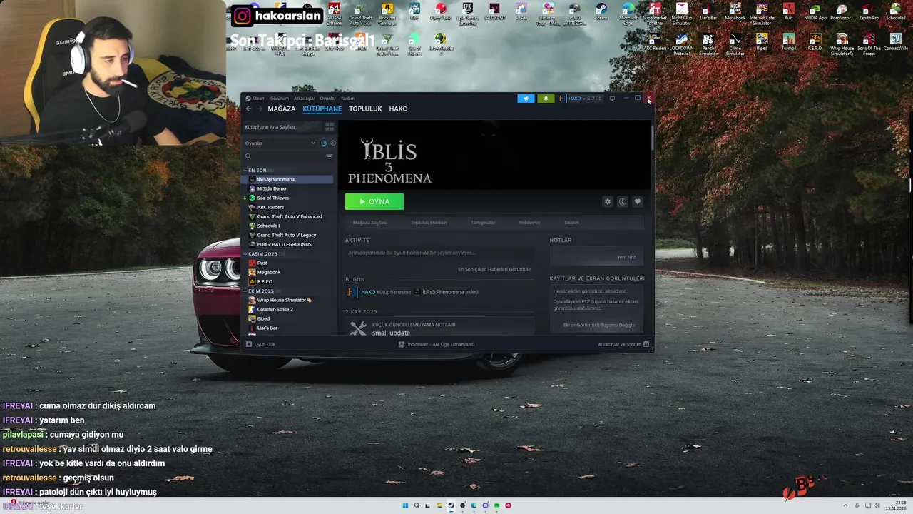Open Steam notifications bell icon
The height and width of the screenshot is (514, 913).
[x=546, y=99]
